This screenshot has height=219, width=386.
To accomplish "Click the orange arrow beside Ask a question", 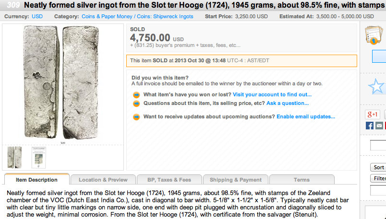I will click(x=136, y=104).
